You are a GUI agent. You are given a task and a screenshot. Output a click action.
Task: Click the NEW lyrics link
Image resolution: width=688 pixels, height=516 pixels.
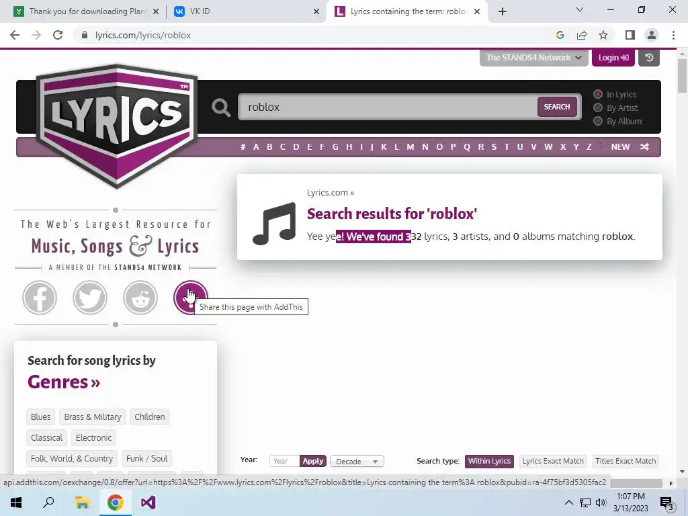click(620, 147)
